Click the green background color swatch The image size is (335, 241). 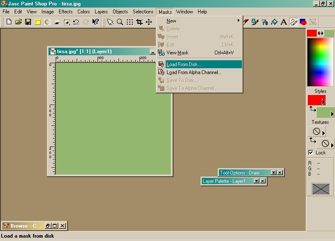tap(329, 33)
